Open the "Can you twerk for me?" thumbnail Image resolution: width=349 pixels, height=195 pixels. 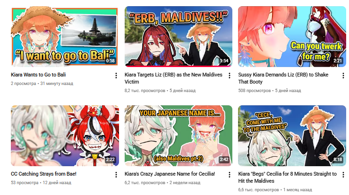292,36
